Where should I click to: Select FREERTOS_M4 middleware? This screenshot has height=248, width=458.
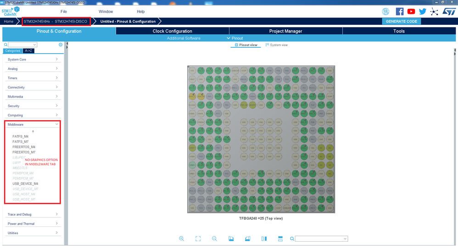pos(24,147)
